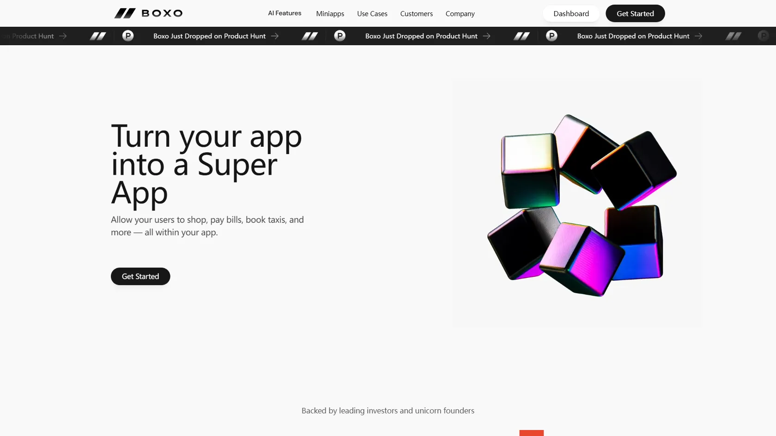Click the 'Turn your app into a Super App' headline
Screen dimensions: 776x436
[206, 164]
